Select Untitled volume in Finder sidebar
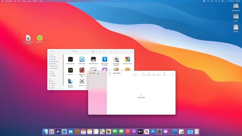 [53, 76]
